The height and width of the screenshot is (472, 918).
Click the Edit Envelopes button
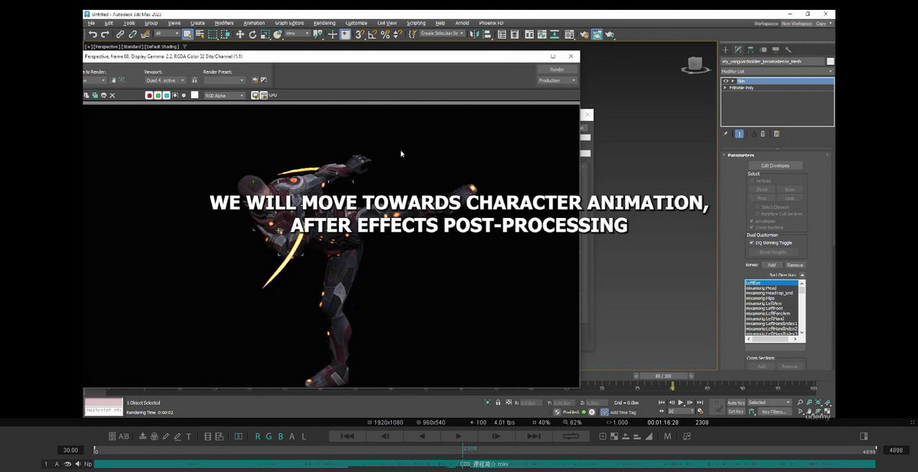(775, 165)
